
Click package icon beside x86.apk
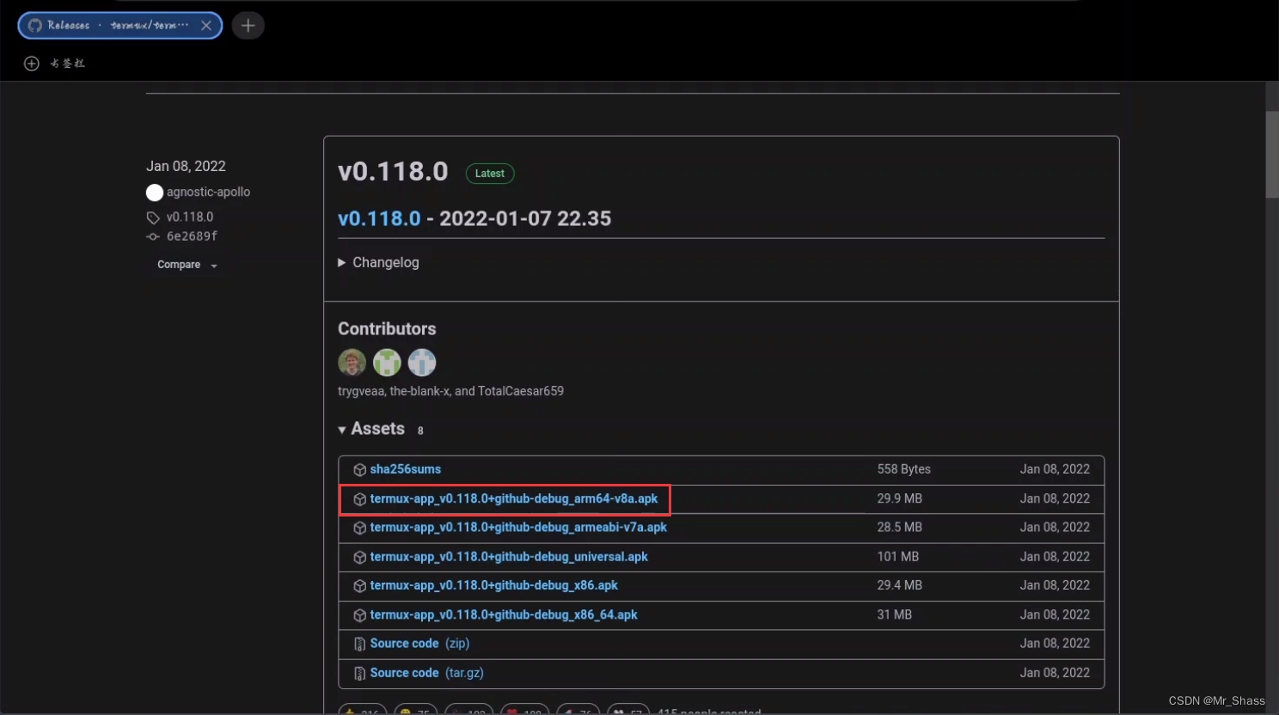360,586
